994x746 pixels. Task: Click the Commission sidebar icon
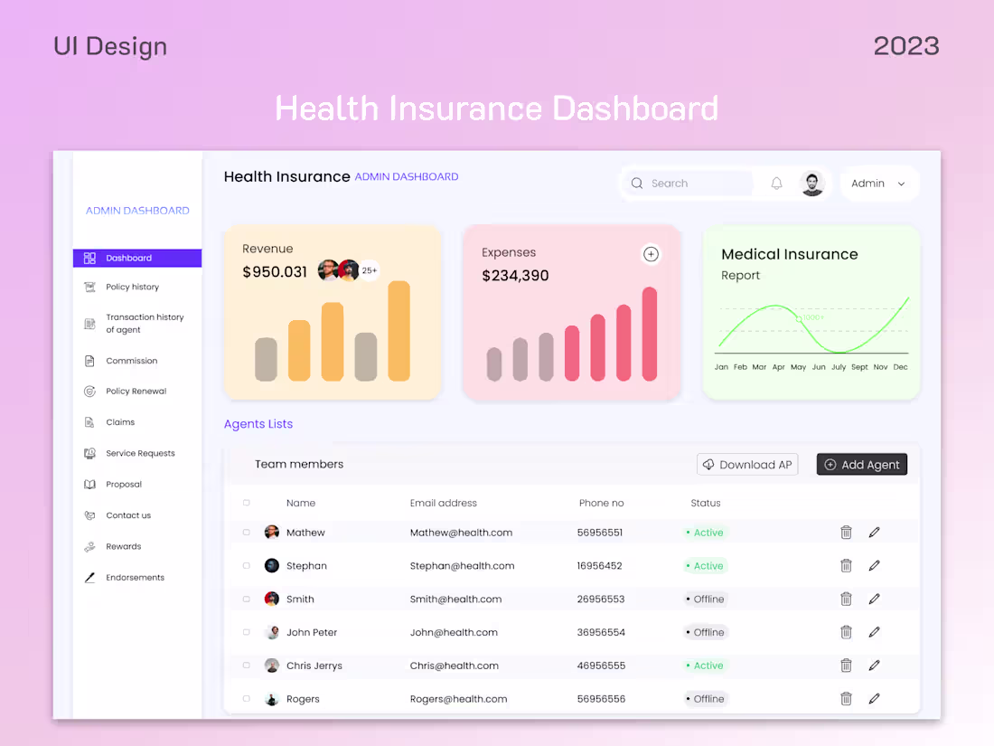89,360
